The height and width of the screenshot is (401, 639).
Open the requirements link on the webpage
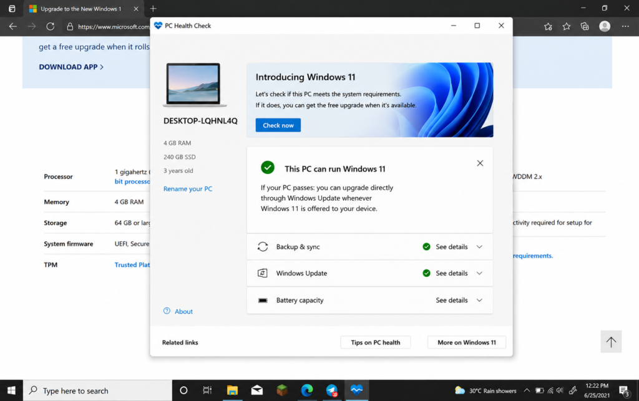click(533, 256)
